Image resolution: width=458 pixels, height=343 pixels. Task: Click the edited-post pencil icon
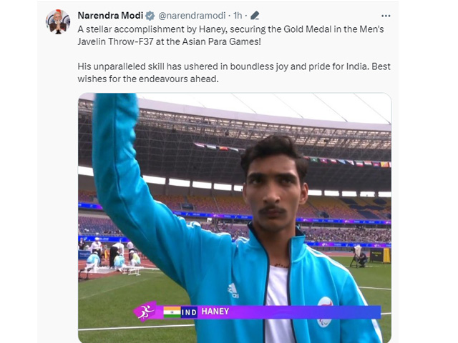click(x=255, y=16)
